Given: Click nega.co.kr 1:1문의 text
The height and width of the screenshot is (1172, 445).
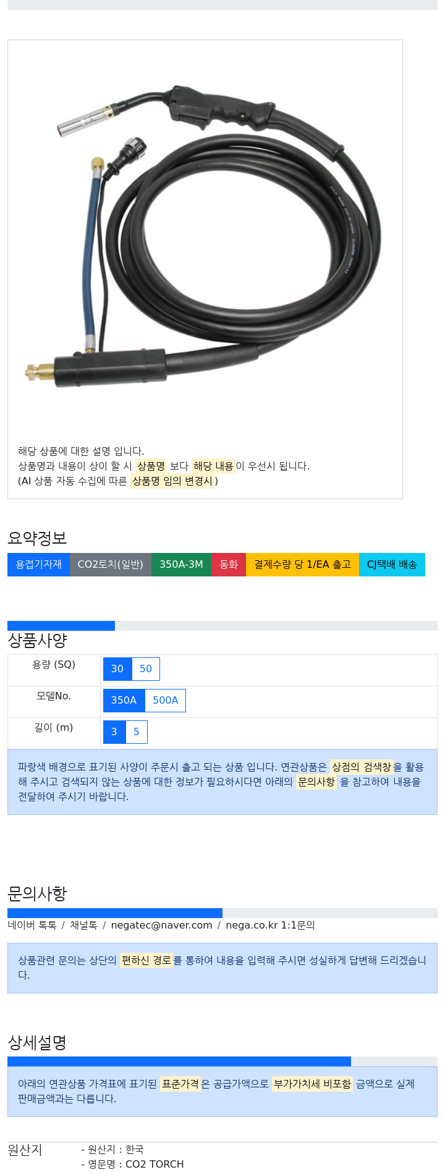Looking at the screenshot, I should click(x=270, y=925).
